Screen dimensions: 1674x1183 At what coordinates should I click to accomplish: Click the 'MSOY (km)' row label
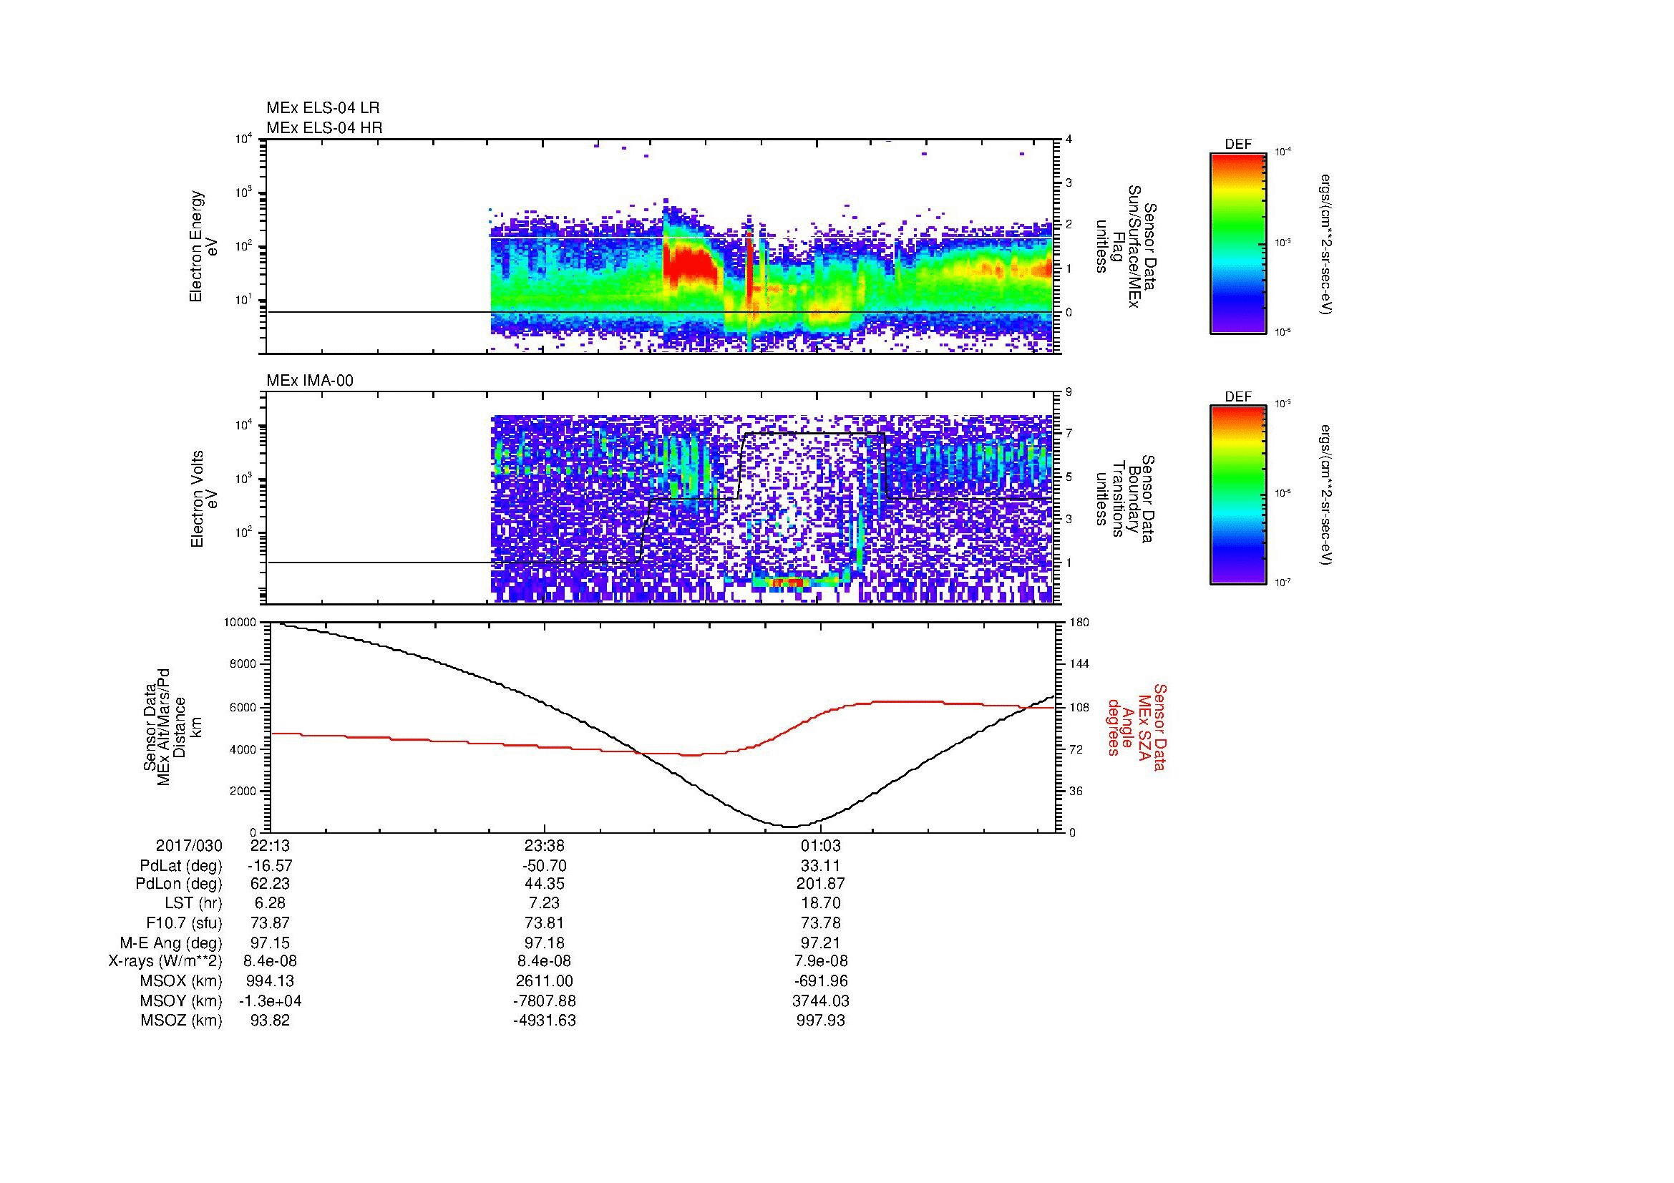click(181, 1001)
